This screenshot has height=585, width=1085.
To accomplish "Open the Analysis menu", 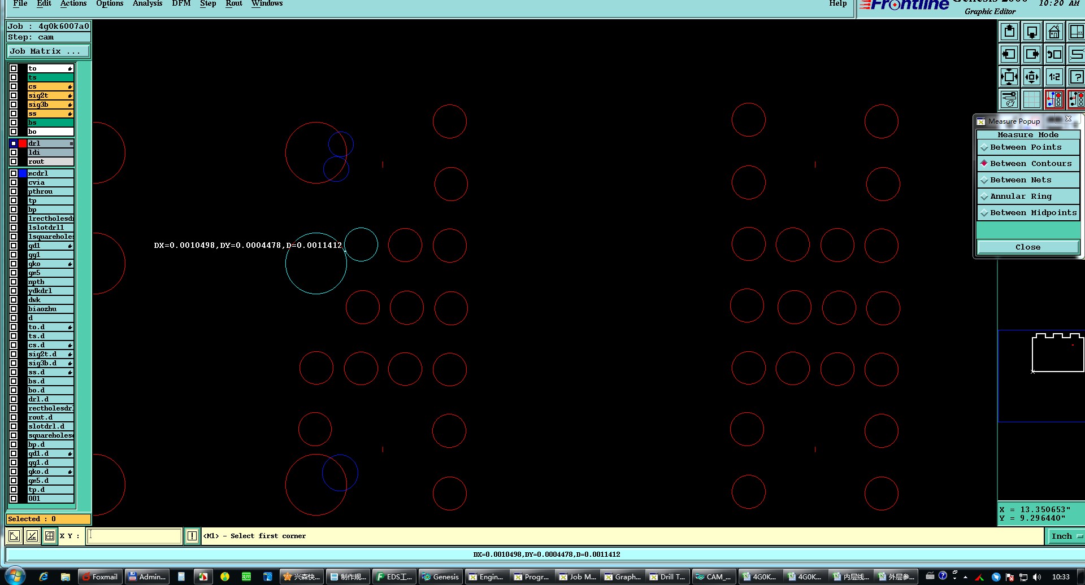I will [147, 3].
